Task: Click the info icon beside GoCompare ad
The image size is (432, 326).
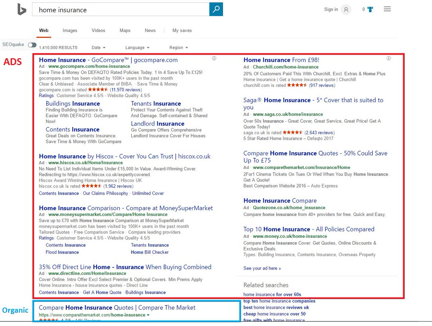Action: (214, 58)
